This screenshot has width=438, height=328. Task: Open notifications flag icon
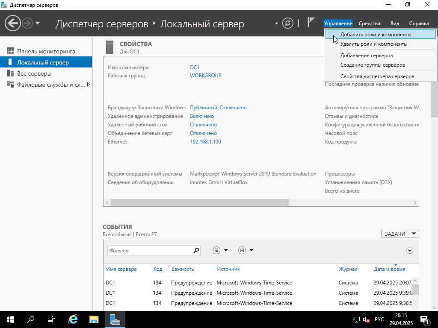click(311, 22)
